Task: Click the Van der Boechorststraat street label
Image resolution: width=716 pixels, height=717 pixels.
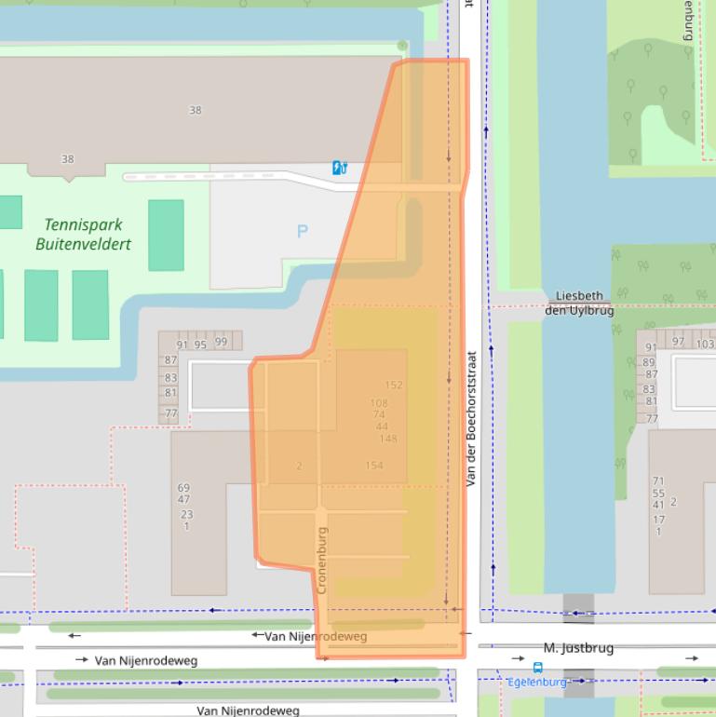Action: tap(471, 419)
